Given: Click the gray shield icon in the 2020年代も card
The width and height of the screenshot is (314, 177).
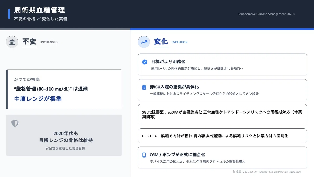Looking at the screenshot, I should (15, 123).
